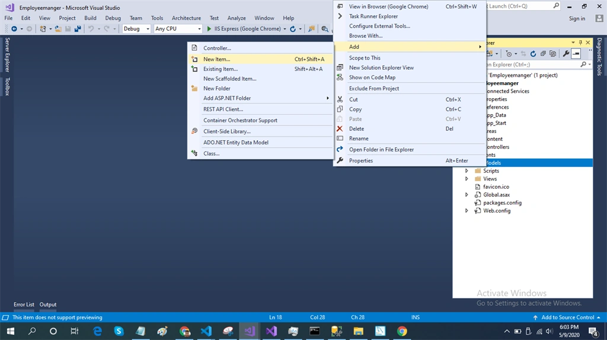Switch to the Output tab
Screen dimensions: 607x340
coord(48,305)
